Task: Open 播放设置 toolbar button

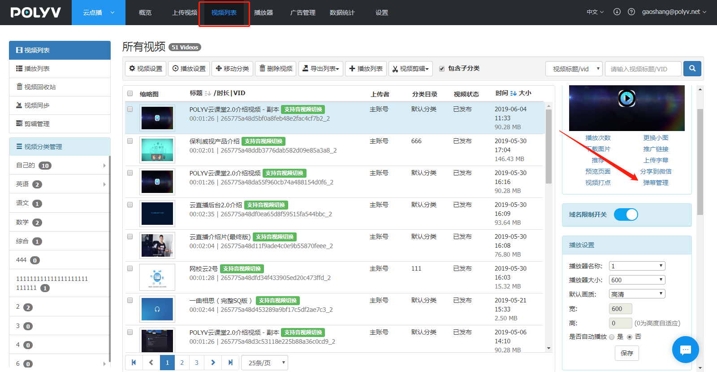Action: 189,69
